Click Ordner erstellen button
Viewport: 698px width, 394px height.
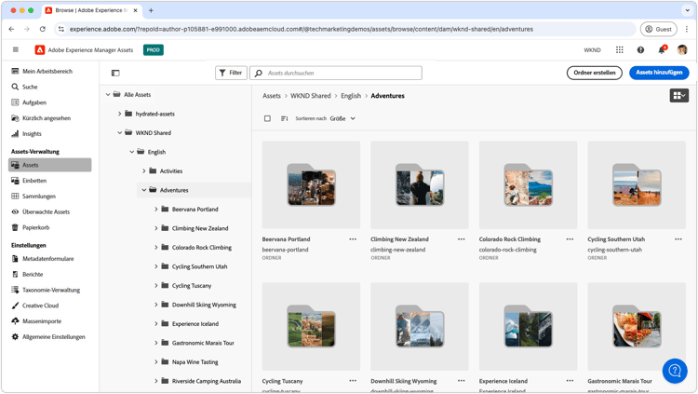(x=595, y=73)
